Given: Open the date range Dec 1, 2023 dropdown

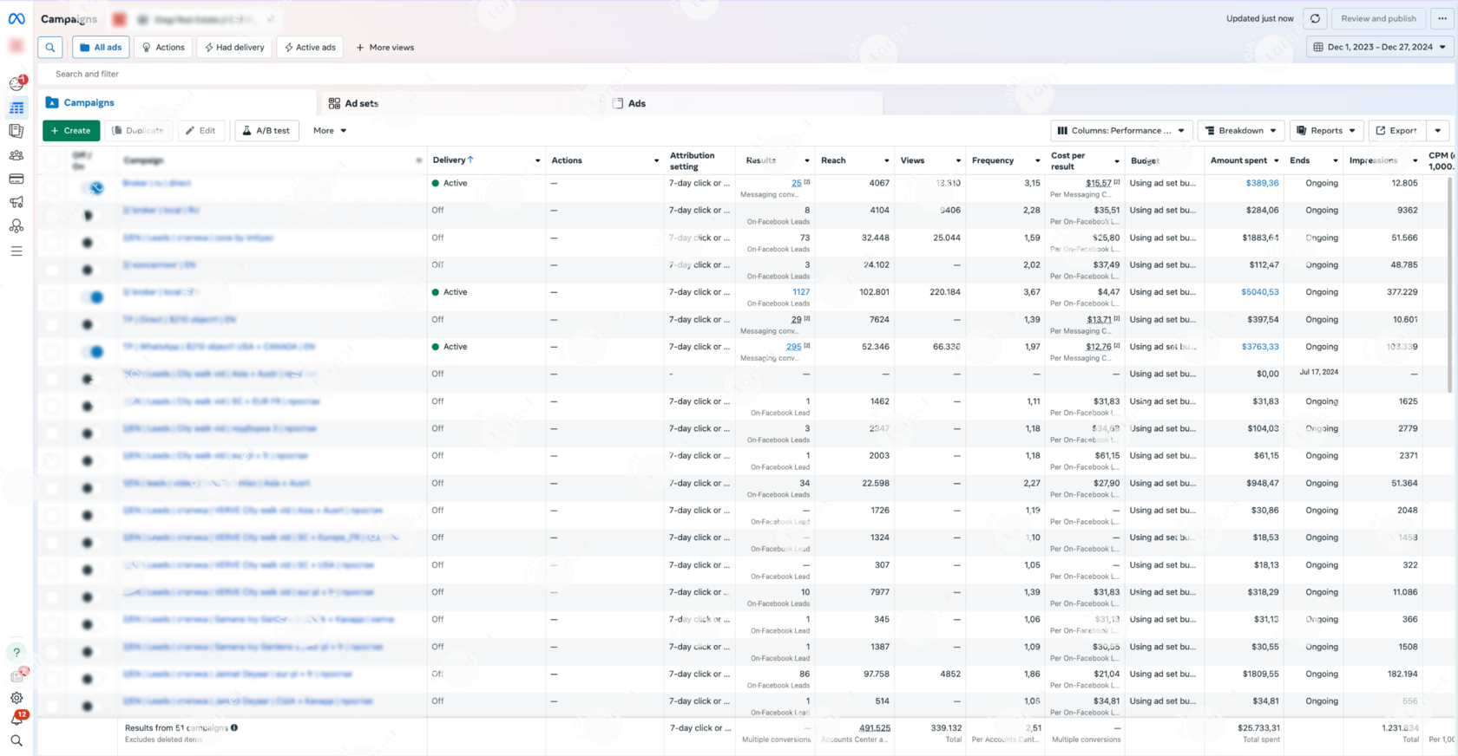Looking at the screenshot, I should coord(1380,48).
